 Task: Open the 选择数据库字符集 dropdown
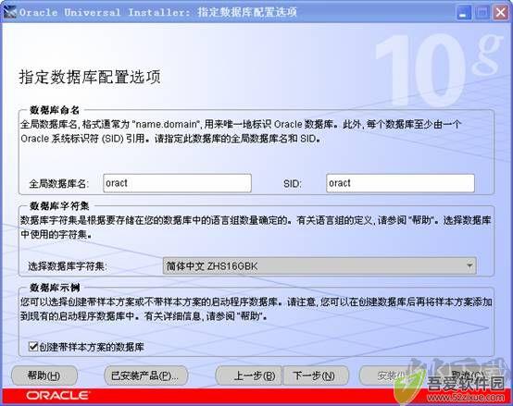tap(319, 265)
